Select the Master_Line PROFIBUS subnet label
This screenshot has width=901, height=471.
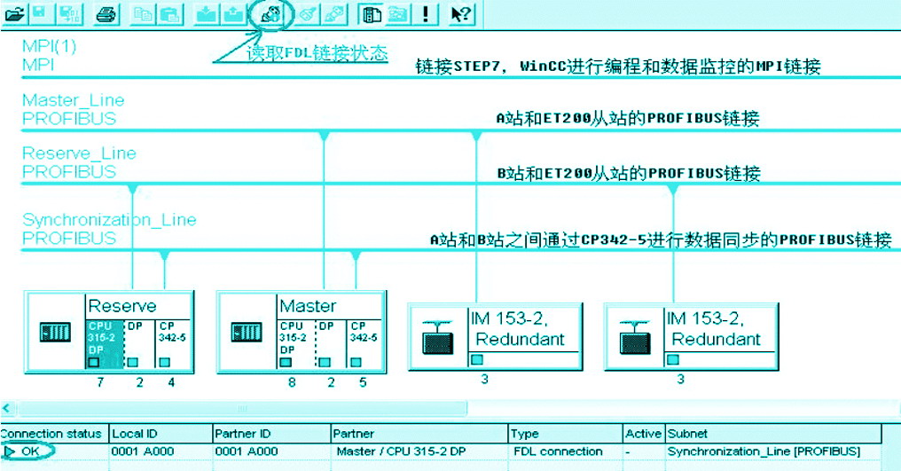[x=73, y=109]
